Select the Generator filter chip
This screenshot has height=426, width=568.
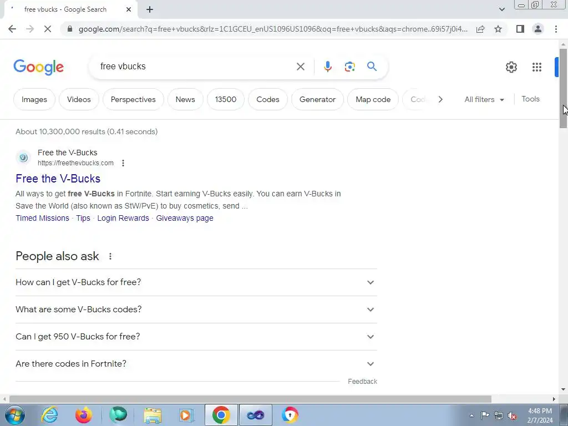[x=318, y=99]
